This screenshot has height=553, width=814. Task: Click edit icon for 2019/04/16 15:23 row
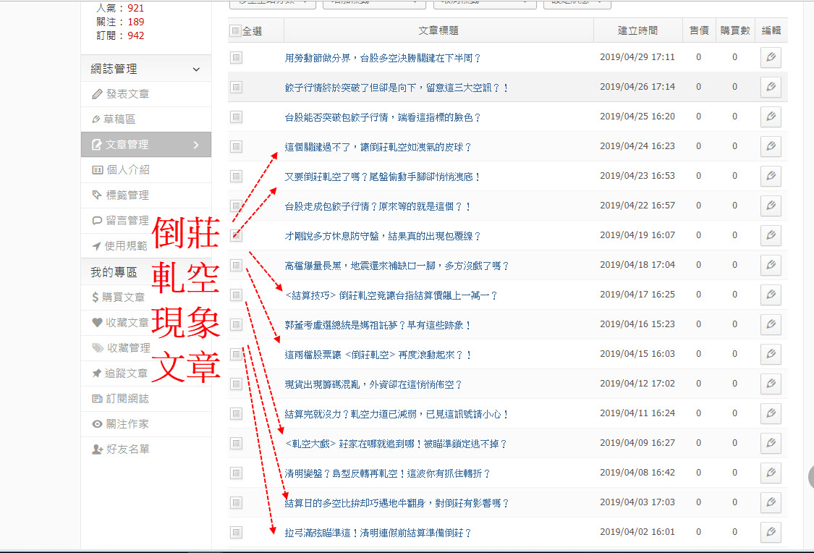771,324
